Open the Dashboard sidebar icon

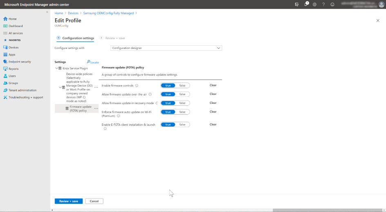(x=5, y=26)
